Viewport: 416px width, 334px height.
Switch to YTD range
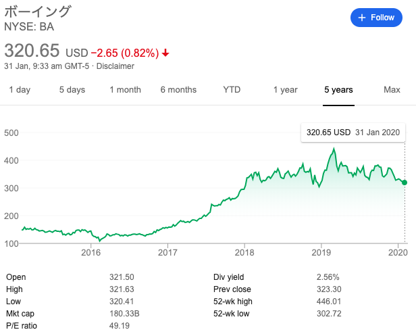(x=232, y=90)
